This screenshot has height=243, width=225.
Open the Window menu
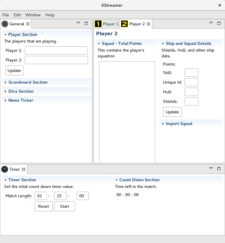tap(33, 15)
